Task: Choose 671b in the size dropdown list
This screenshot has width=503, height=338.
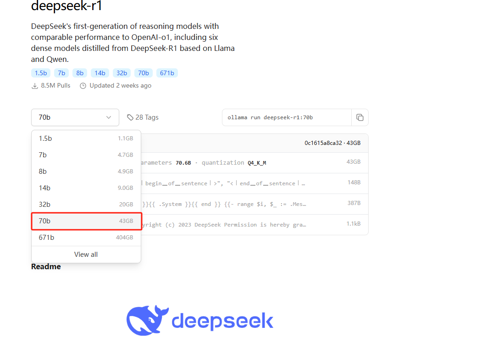Action: pyautogui.click(x=86, y=237)
